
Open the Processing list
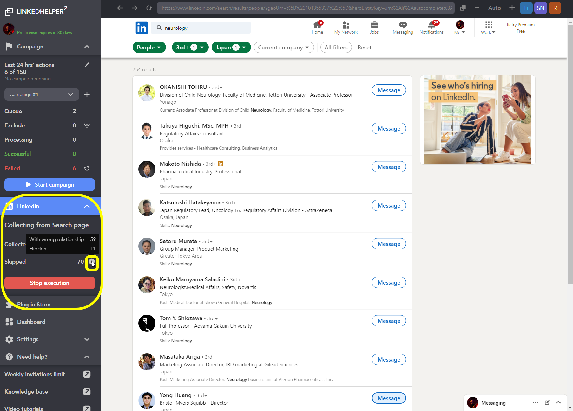(40, 140)
